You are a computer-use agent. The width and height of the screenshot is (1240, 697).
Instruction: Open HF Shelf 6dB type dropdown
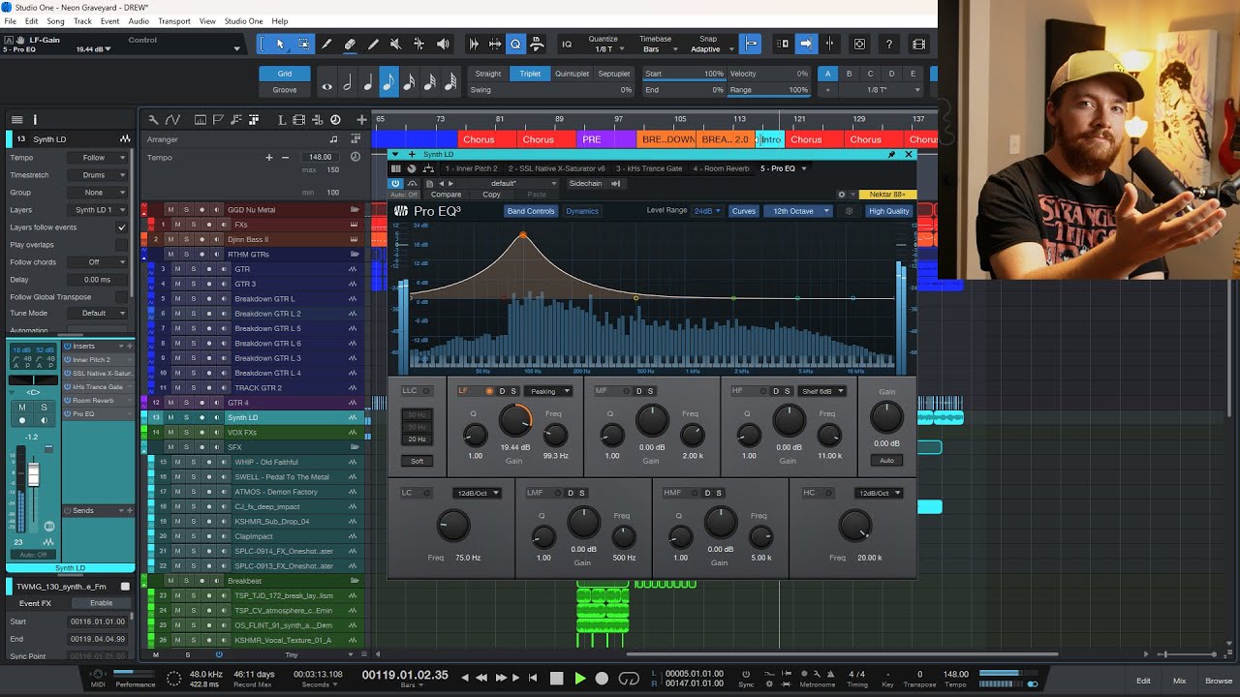pos(823,391)
